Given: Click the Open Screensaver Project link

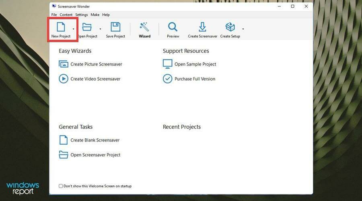Looking at the screenshot, I should click(x=95, y=155).
